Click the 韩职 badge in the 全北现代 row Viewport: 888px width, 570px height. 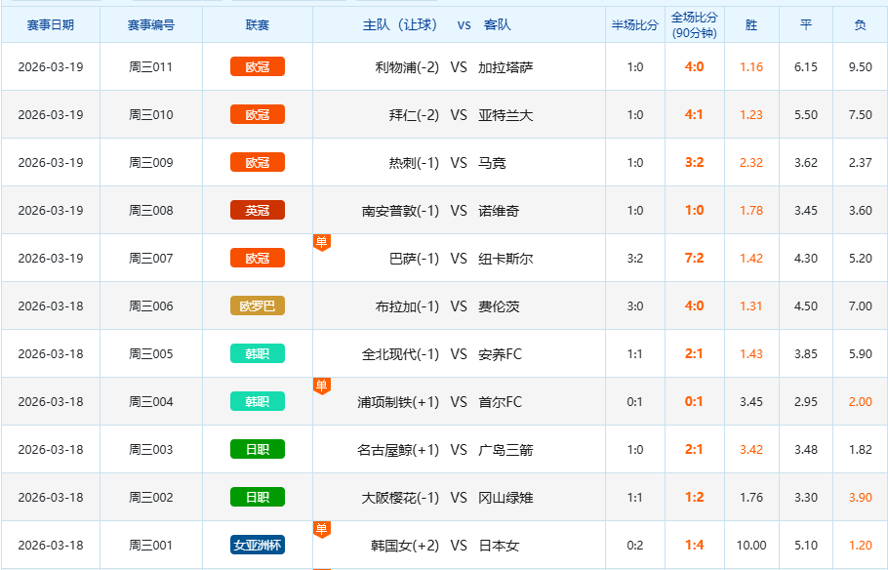(258, 353)
